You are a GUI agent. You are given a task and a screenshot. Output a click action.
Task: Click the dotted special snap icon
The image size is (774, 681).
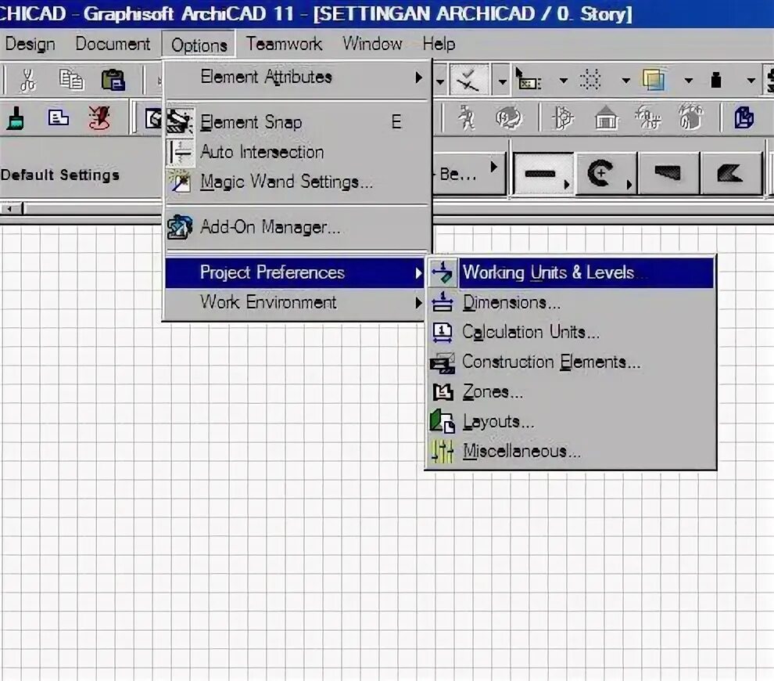[589, 80]
